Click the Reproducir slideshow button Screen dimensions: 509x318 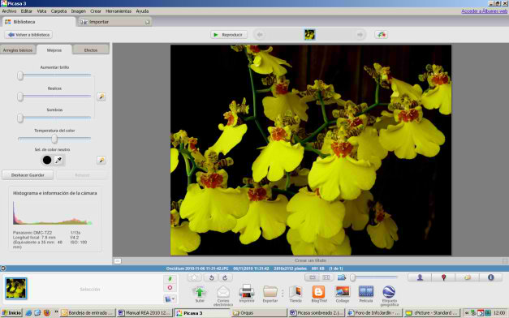(229, 34)
